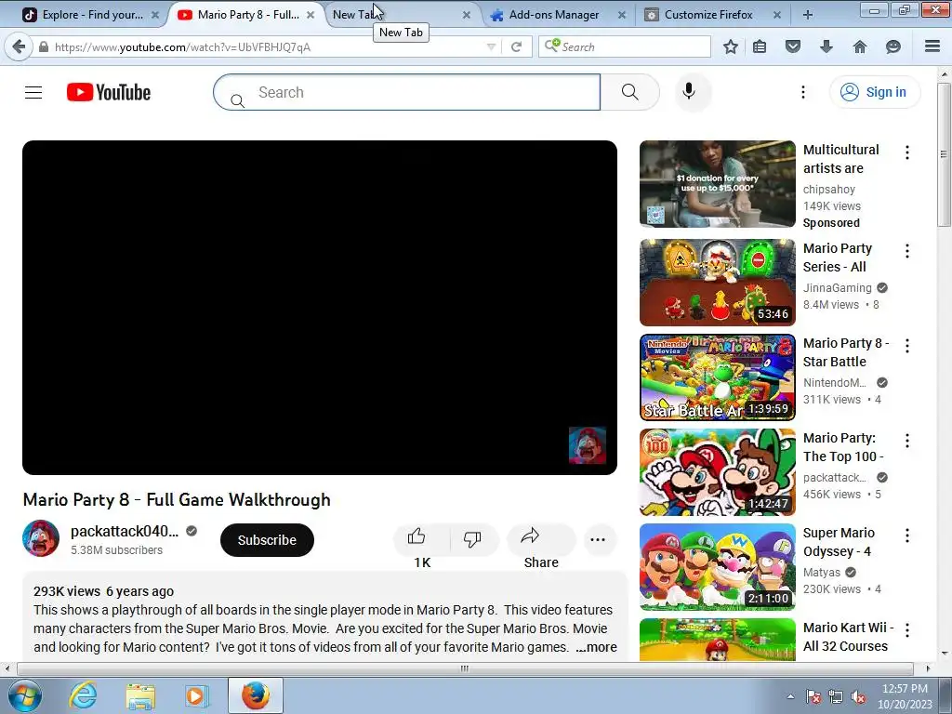Bookmark this page with star icon
This screenshot has height=714, width=952.
tap(731, 46)
